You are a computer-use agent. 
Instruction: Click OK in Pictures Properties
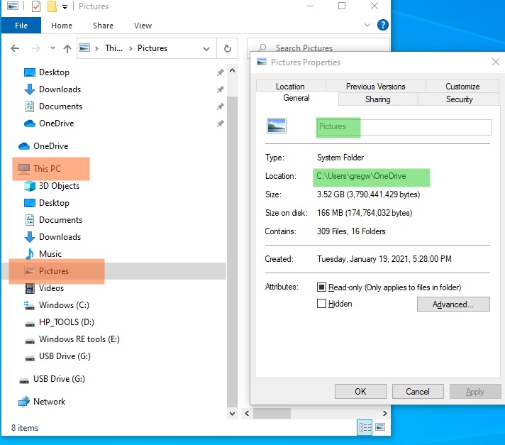360,391
